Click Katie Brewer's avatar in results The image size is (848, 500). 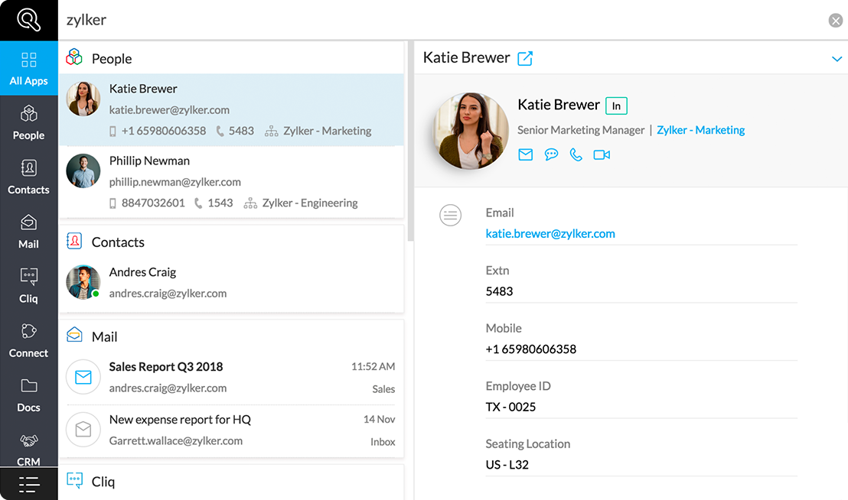point(83,99)
